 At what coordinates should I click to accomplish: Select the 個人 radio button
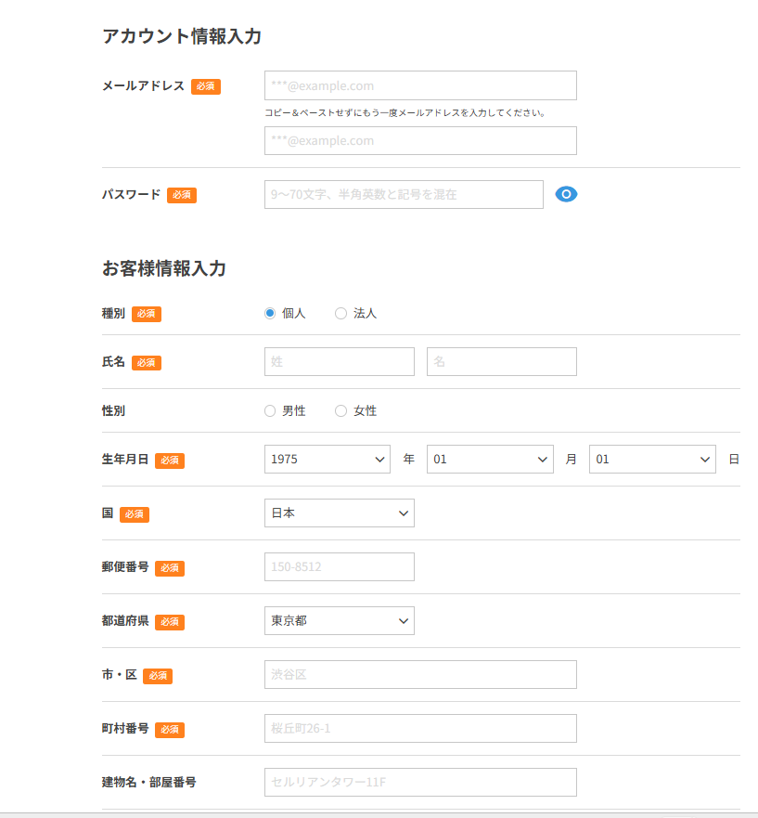[270, 314]
